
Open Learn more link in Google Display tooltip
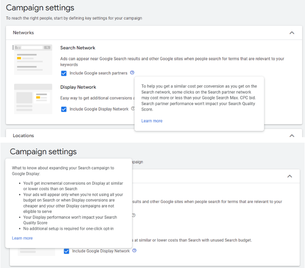(x=22, y=238)
